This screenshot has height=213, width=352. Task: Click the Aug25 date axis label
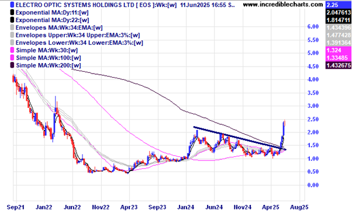tap(299, 207)
